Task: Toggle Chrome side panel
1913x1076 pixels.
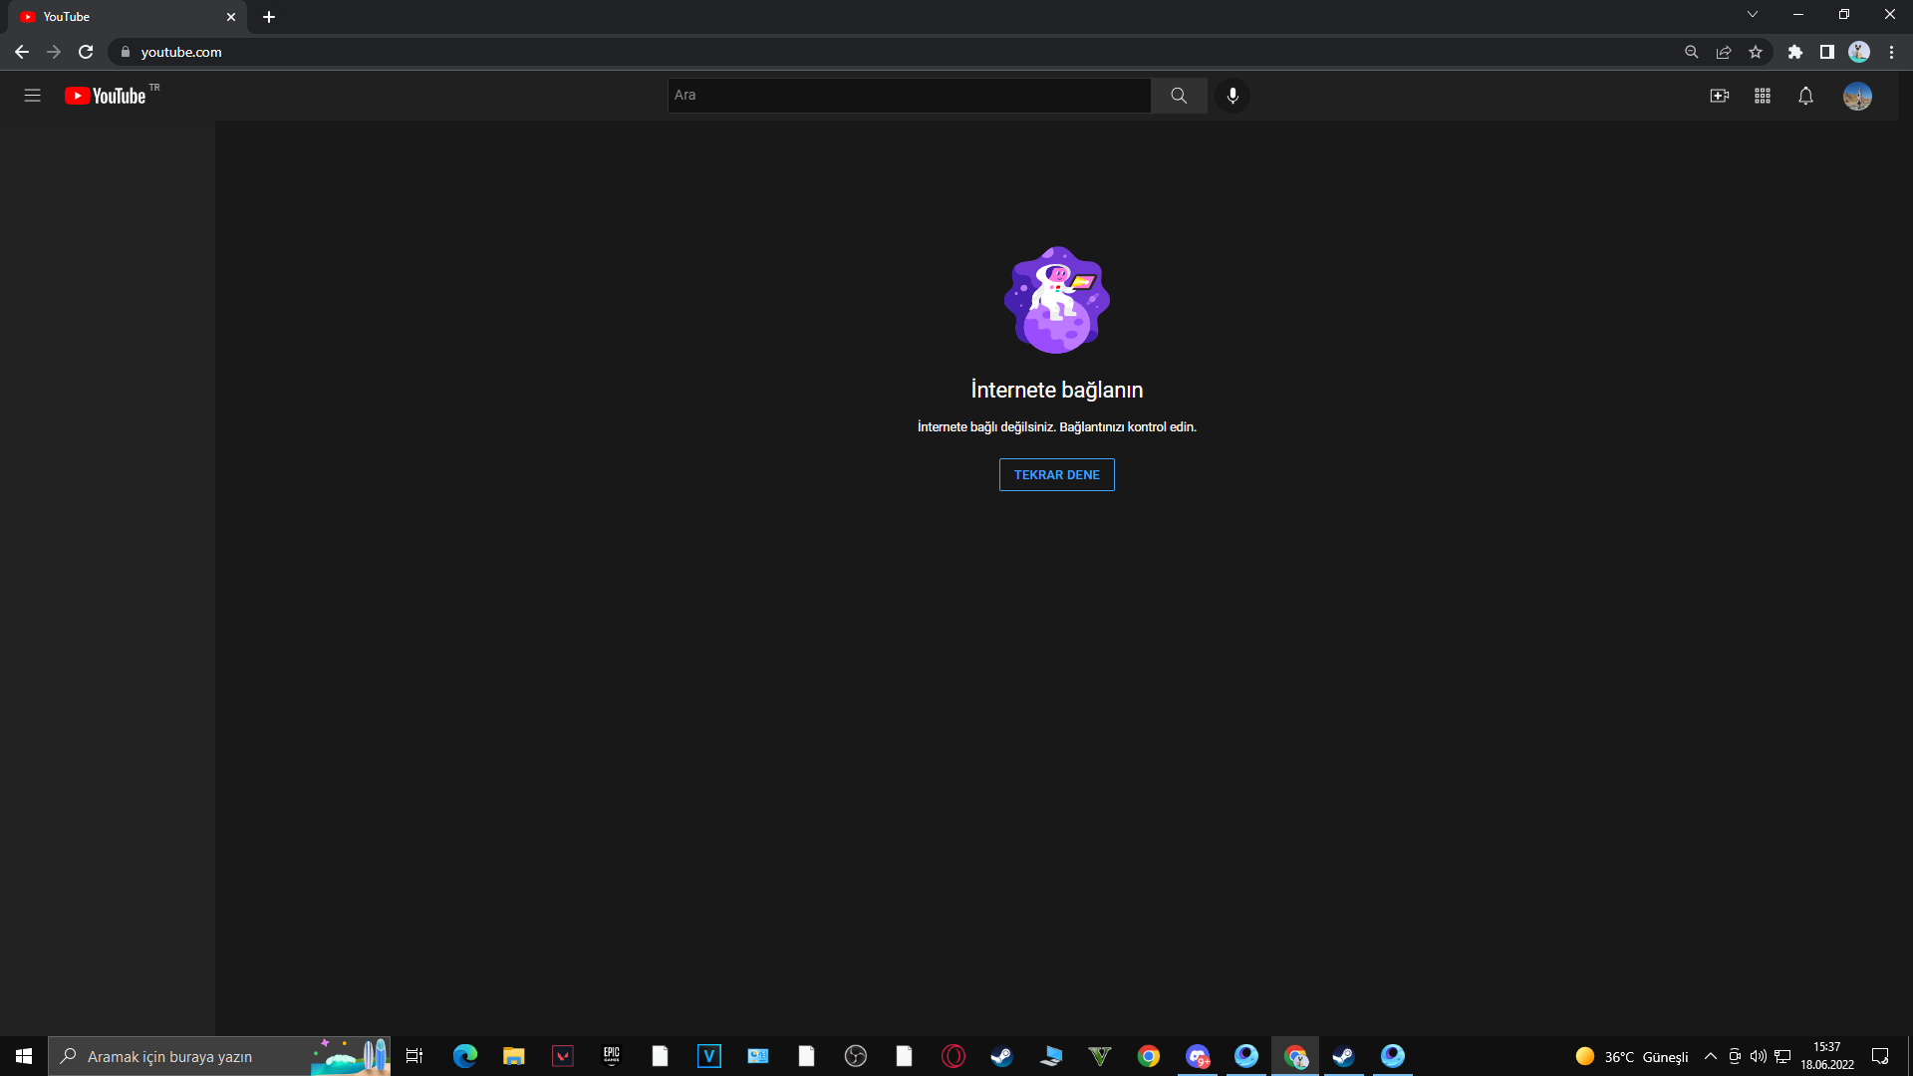Action: [1827, 52]
